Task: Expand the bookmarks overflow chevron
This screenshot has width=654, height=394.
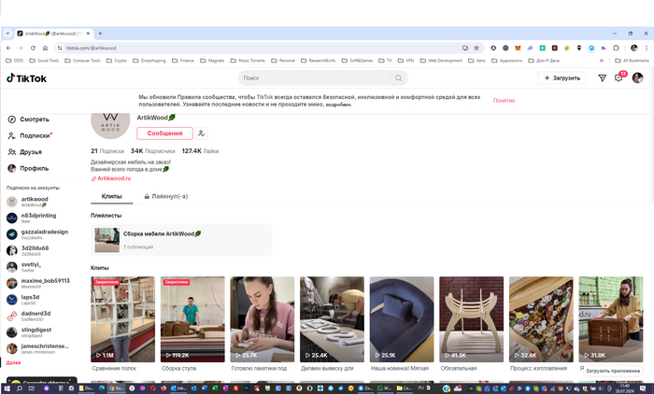Action: (x=602, y=61)
